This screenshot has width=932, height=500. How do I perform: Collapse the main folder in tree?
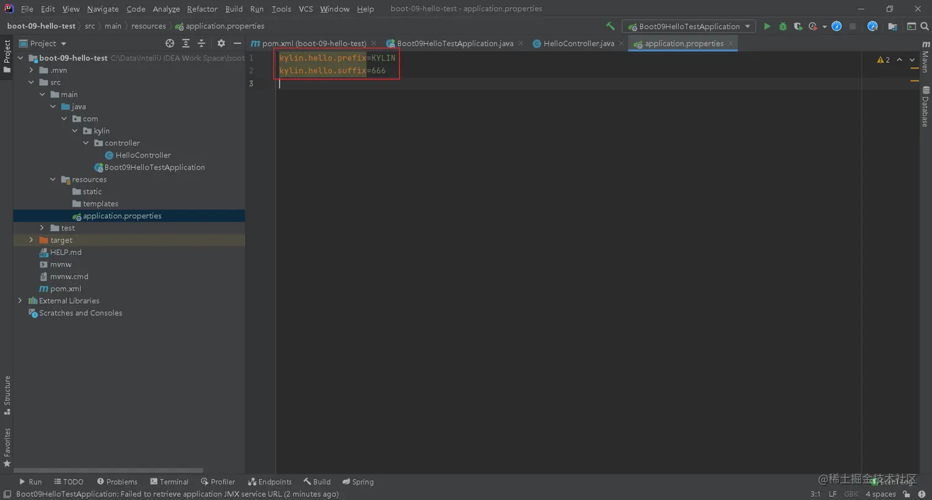43,94
